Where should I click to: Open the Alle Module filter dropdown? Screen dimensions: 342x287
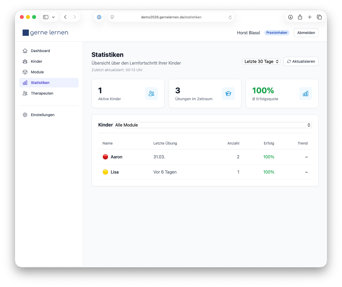212,125
